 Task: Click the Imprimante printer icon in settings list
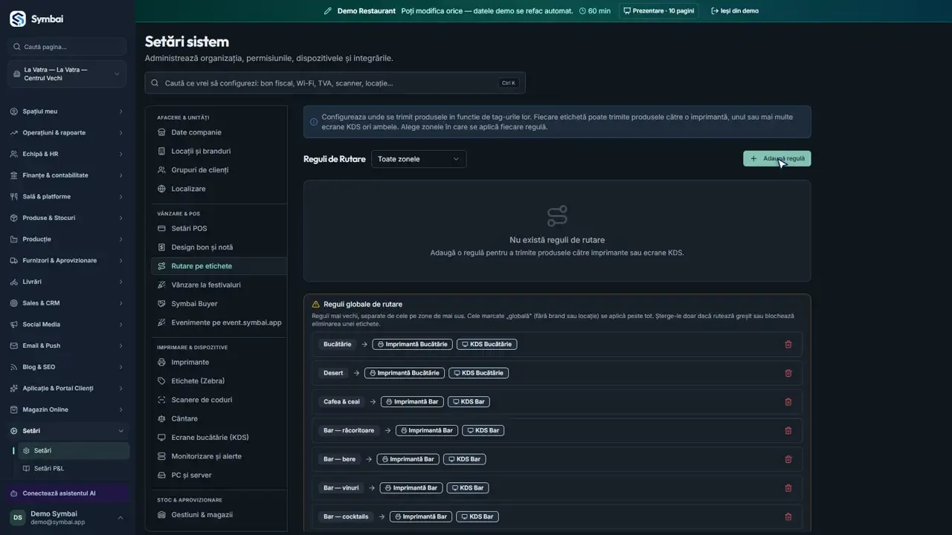click(162, 363)
